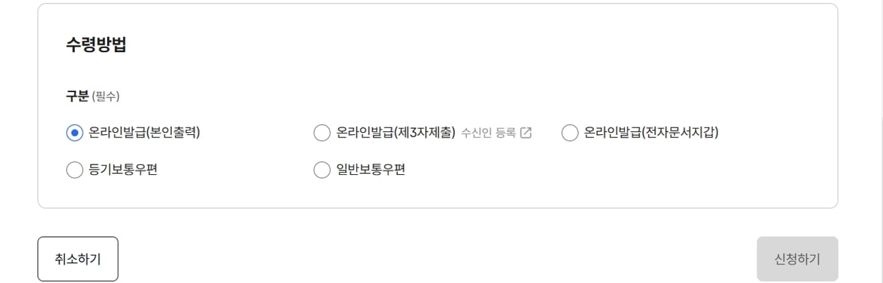Choose the 일반보통우편 radio button

322,170
